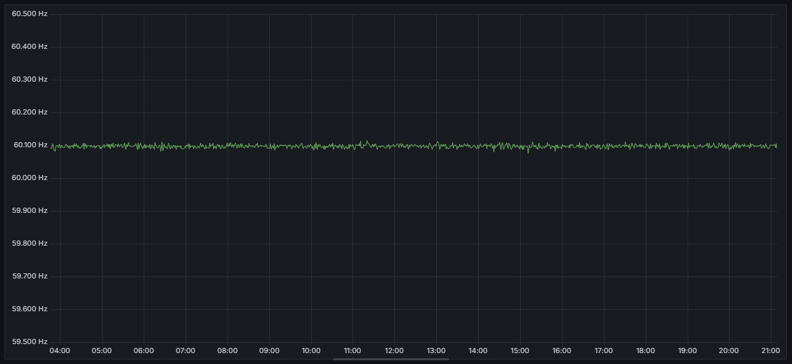The width and height of the screenshot is (792, 364).
Task: Click the 59.900 Hz axis label
Action: [30, 210]
